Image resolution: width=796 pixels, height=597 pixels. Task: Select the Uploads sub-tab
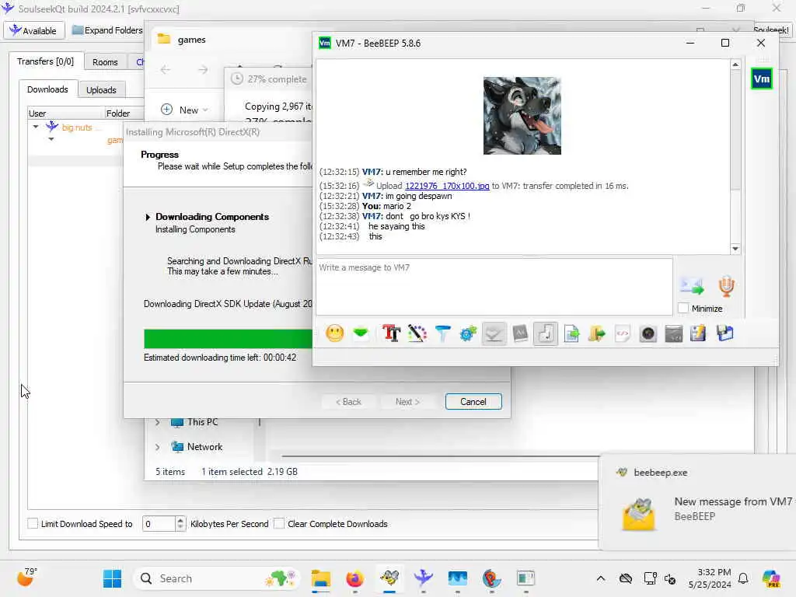(101, 90)
